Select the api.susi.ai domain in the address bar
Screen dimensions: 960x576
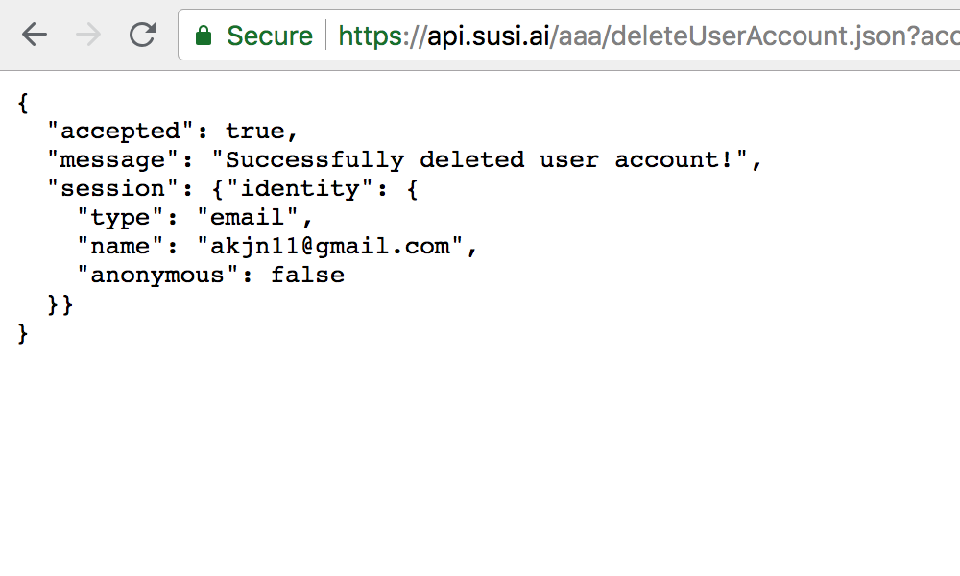coord(488,36)
